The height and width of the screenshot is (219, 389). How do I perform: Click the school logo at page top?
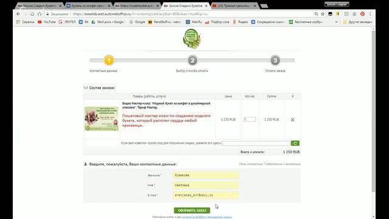pyautogui.click(x=192, y=39)
